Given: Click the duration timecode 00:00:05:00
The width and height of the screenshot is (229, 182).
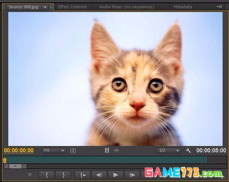Looking at the screenshot, I should [211, 150].
